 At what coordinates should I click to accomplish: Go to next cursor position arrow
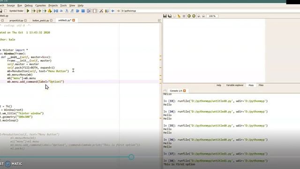118,11
